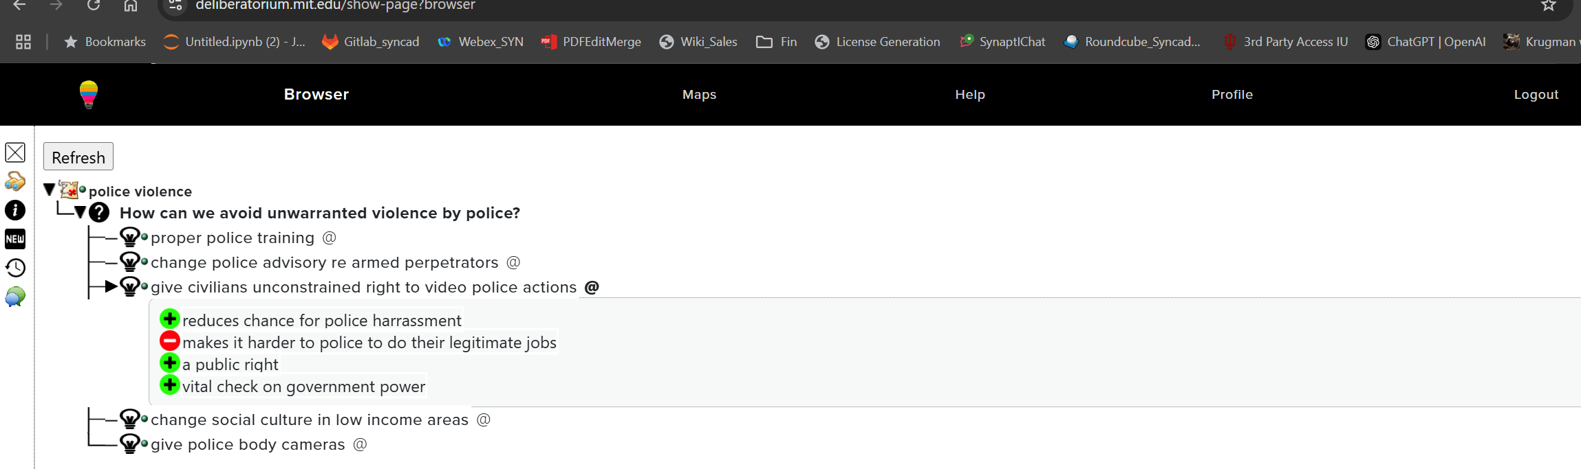The height and width of the screenshot is (469, 1581).
Task: Open the SynaptIChat bookmark
Action: tap(1002, 42)
